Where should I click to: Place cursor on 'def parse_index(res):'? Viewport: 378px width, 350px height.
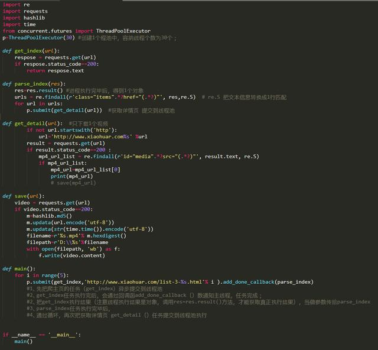point(34,84)
